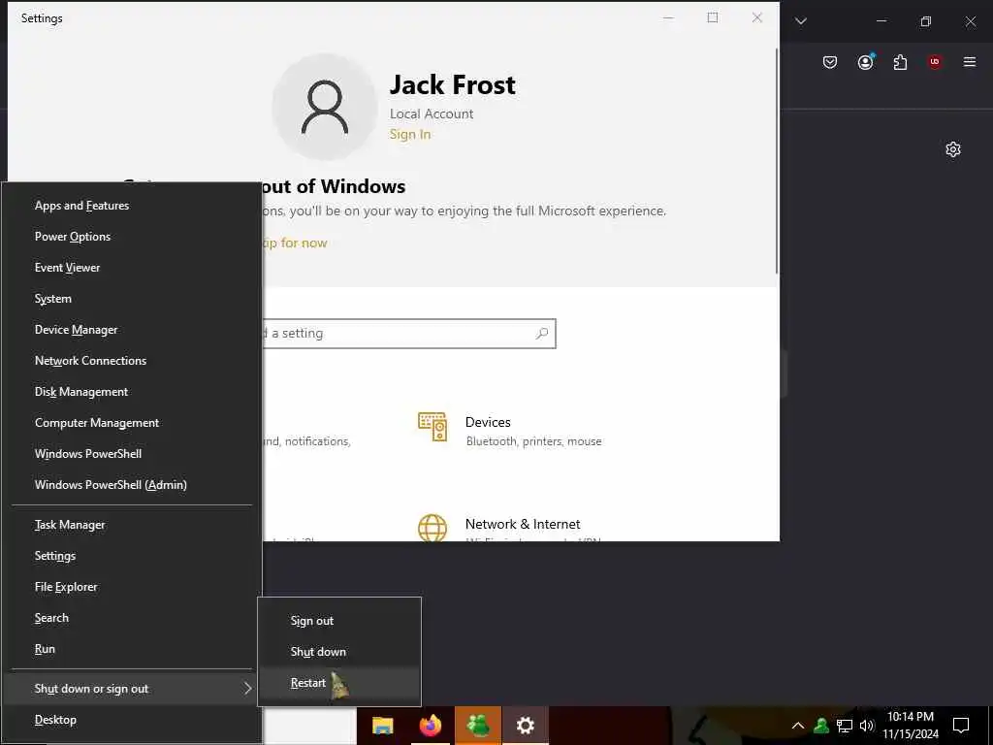Screen dimensions: 993x745
Task: Click the green people app taskbar icon
Action: tap(477, 726)
